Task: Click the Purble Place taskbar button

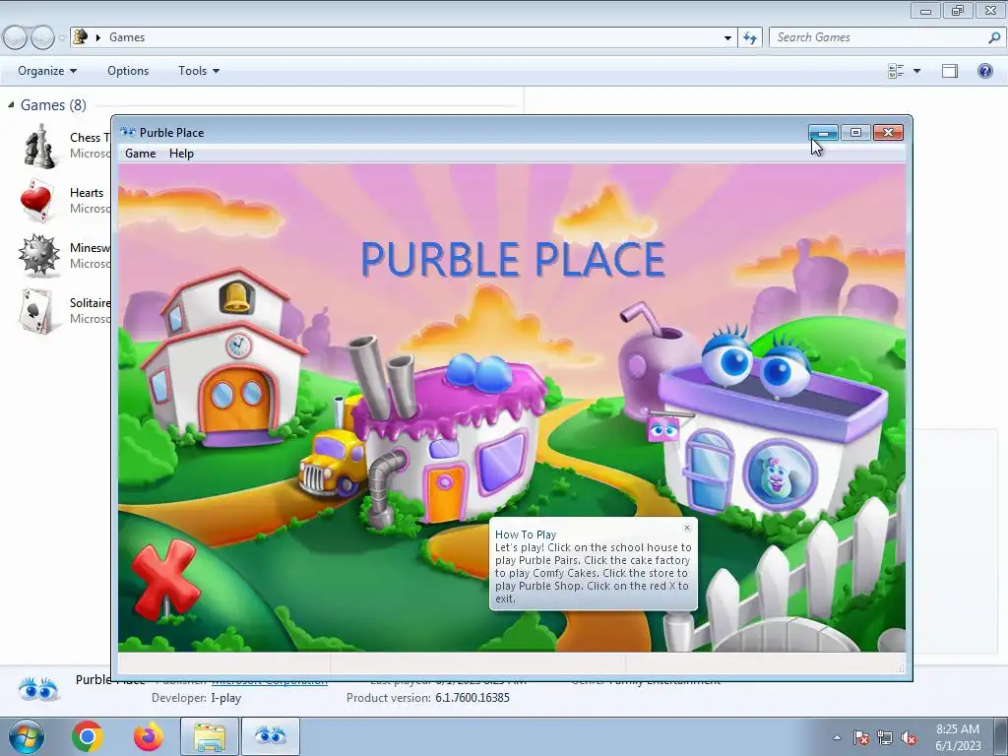Action: (270, 736)
